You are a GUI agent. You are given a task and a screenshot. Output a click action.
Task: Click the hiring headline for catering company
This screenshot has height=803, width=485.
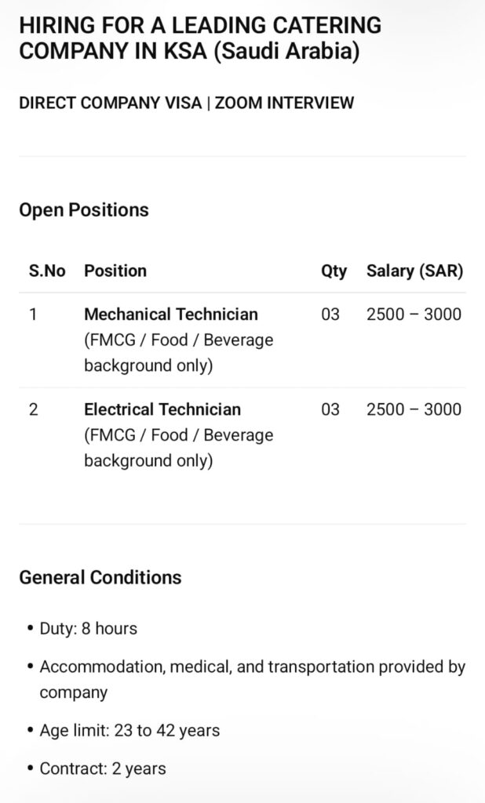point(200,38)
